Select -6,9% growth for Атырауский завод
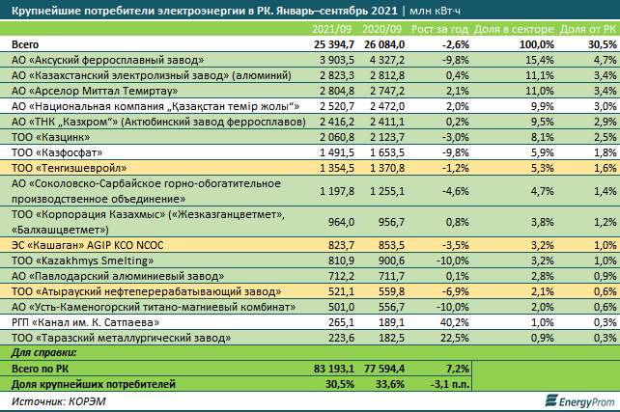This screenshot has height=412, width=620. pyautogui.click(x=455, y=291)
